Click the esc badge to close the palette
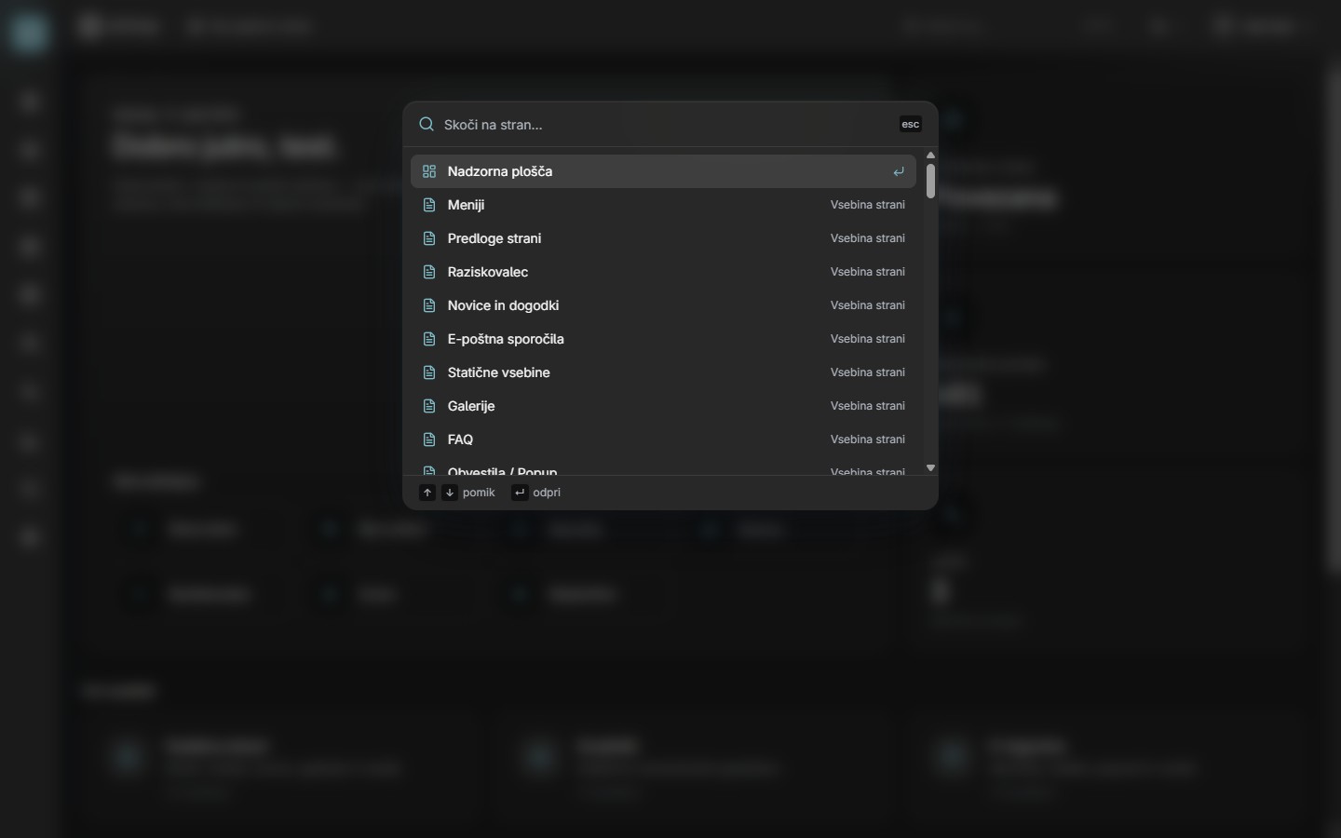1341x838 pixels. pyautogui.click(x=911, y=124)
